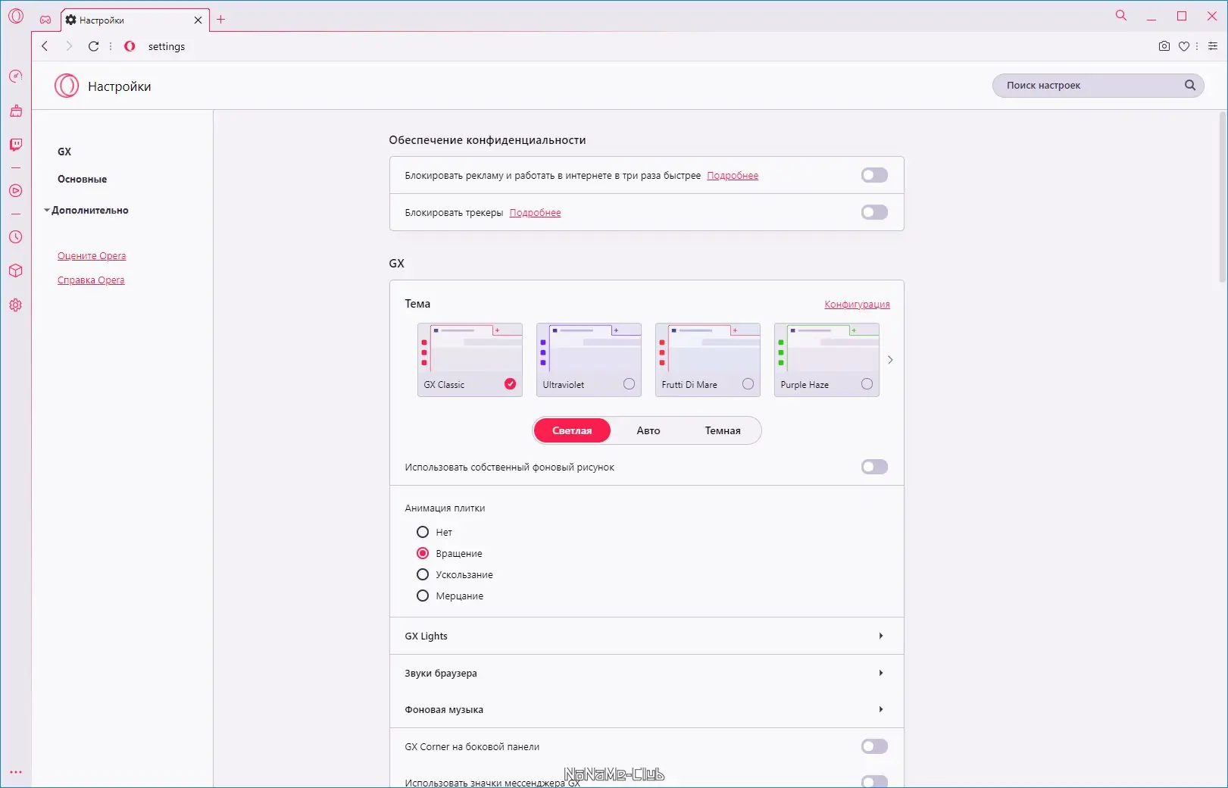Open GX Corner gamepad icon
This screenshot has height=788, width=1228.
(45, 20)
